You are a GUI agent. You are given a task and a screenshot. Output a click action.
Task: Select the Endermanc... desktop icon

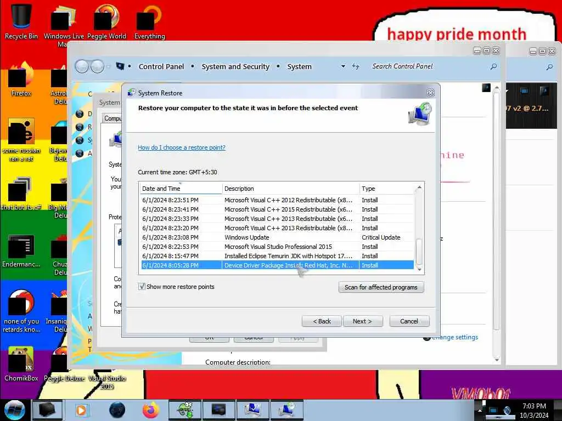[21, 251]
